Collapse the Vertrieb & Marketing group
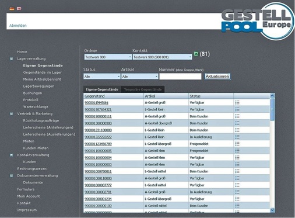Viewport: 295px width, 218px height. coord(12,114)
